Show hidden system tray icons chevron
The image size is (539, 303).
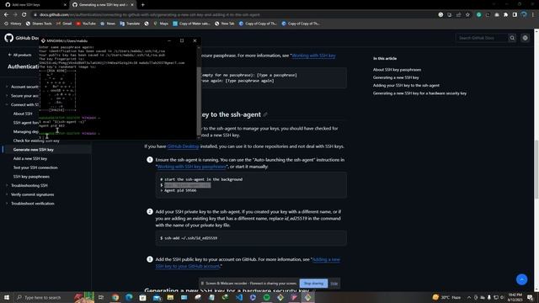pos(469,297)
